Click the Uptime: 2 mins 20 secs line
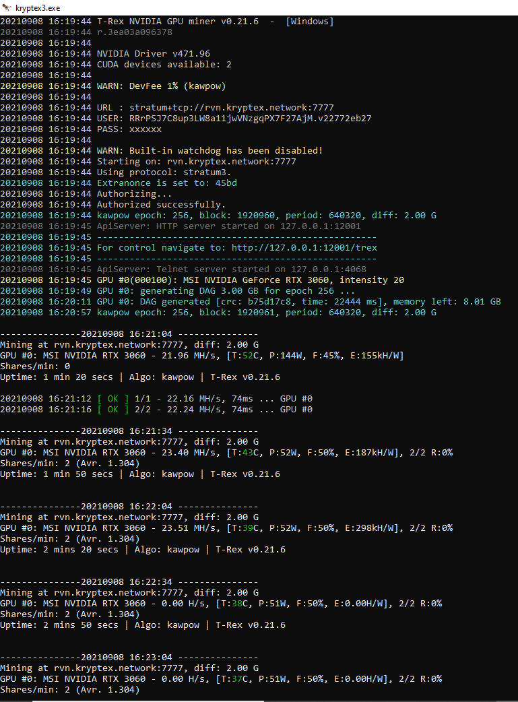 (143, 549)
